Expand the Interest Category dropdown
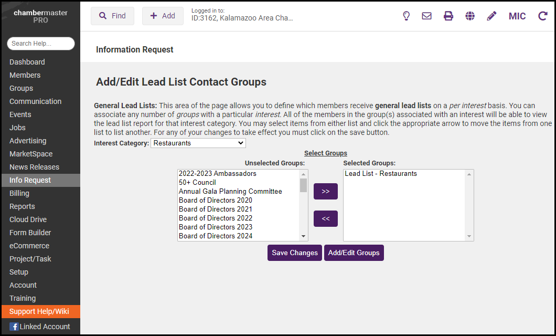Image resolution: width=556 pixels, height=336 pixels. point(198,143)
